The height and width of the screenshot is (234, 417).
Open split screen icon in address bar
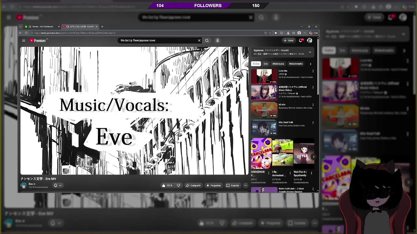click(x=266, y=33)
